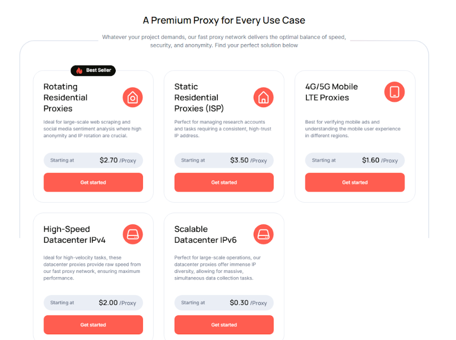Open the Scalable Datacenter IPv6 card title

coord(205,234)
